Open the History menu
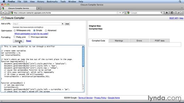Viewport: 184px width, 103px height. (41, 1)
